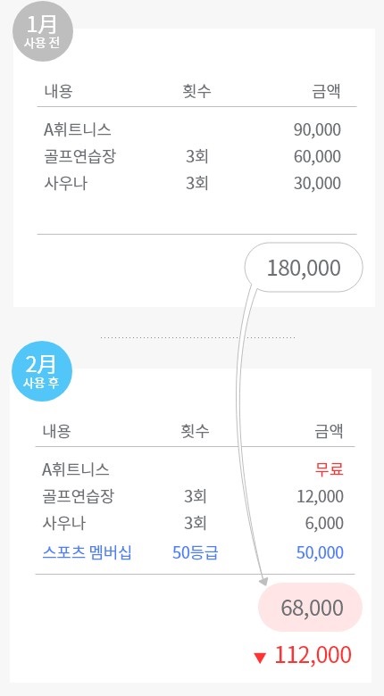Click the red 112,000 savings figure
The height and width of the screenshot is (696, 384).
[x=313, y=655]
